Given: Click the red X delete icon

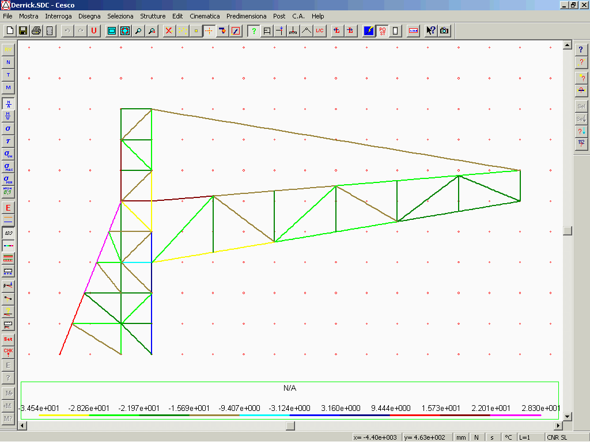Looking at the screenshot, I should (x=169, y=31).
